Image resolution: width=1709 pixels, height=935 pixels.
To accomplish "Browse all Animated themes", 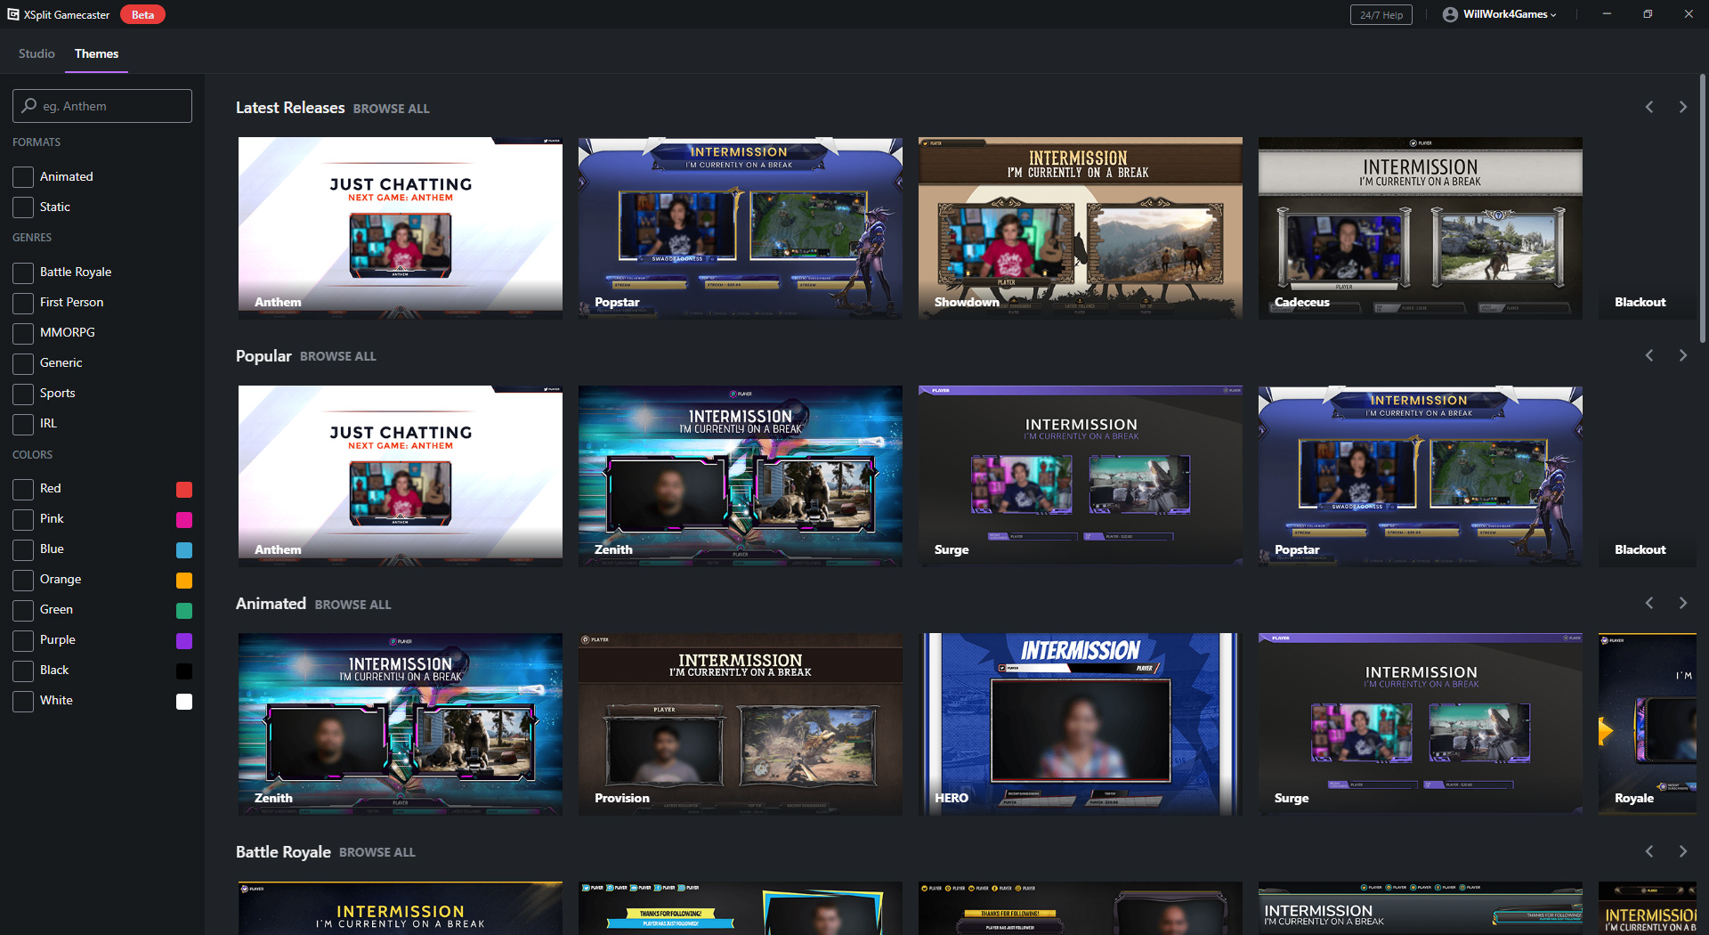I will point(352,605).
